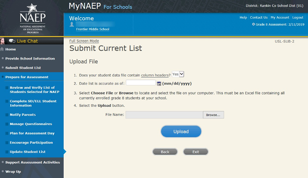The image size is (308, 178).
Task: Open Full Screen Mode link
Action: click(84, 41)
